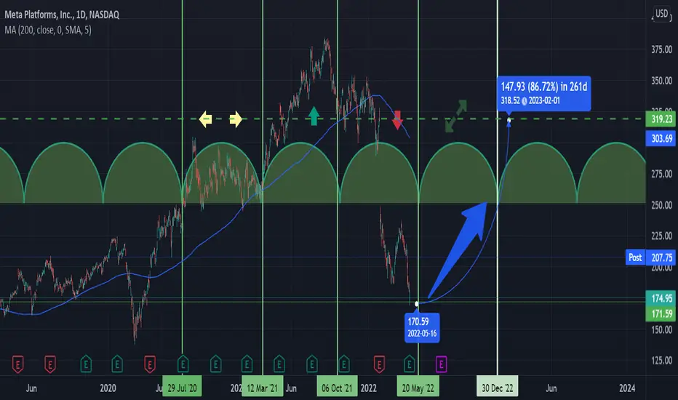The height and width of the screenshot is (400, 678).
Task: Click the 147.93 (86.72%) in 261d tooltip
Action: pyautogui.click(x=543, y=93)
